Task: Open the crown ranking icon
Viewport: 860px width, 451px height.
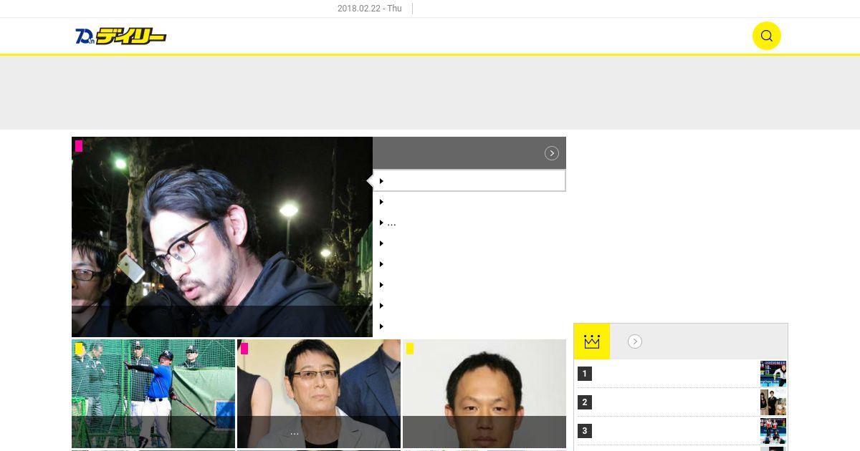Action: pyautogui.click(x=592, y=341)
